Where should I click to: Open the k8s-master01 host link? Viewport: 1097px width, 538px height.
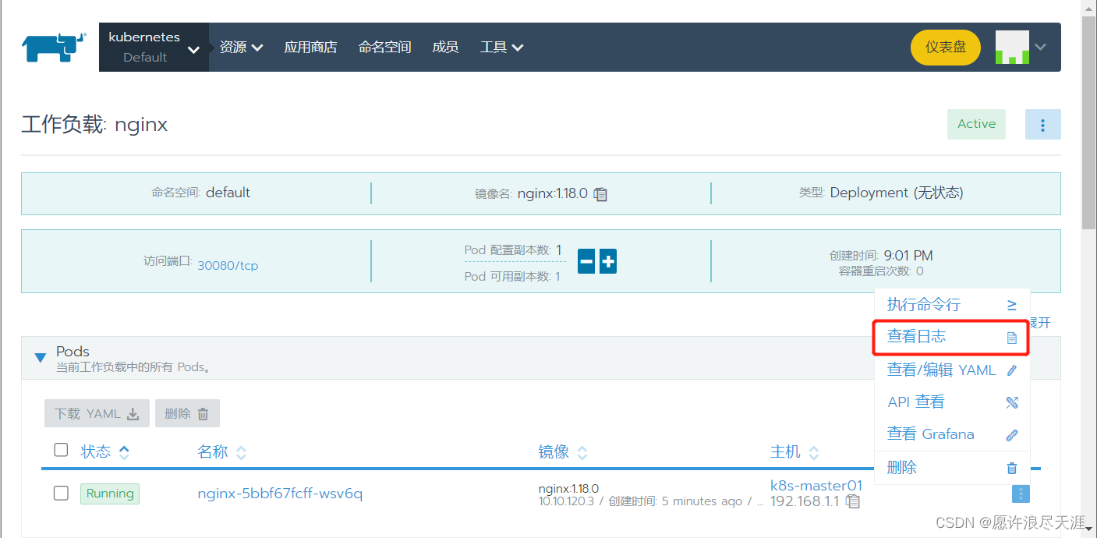[816, 486]
